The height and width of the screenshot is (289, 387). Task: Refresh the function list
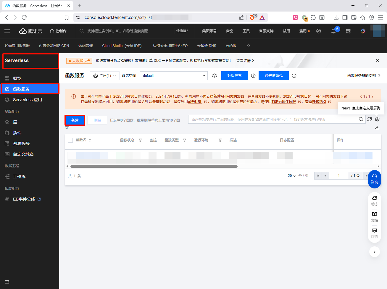370,119
